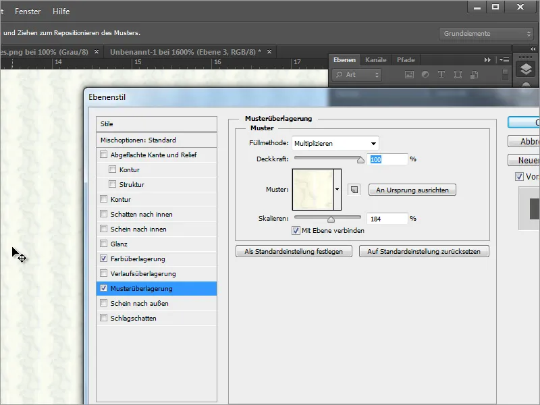Image resolution: width=540 pixels, height=405 pixels.
Task: Open the Füllmethode Multiplizieren dropdown
Action: [335, 143]
